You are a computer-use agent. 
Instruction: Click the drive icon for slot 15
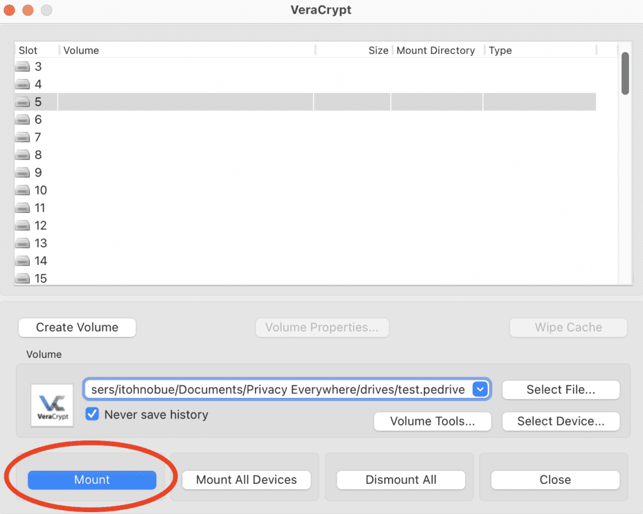click(23, 279)
